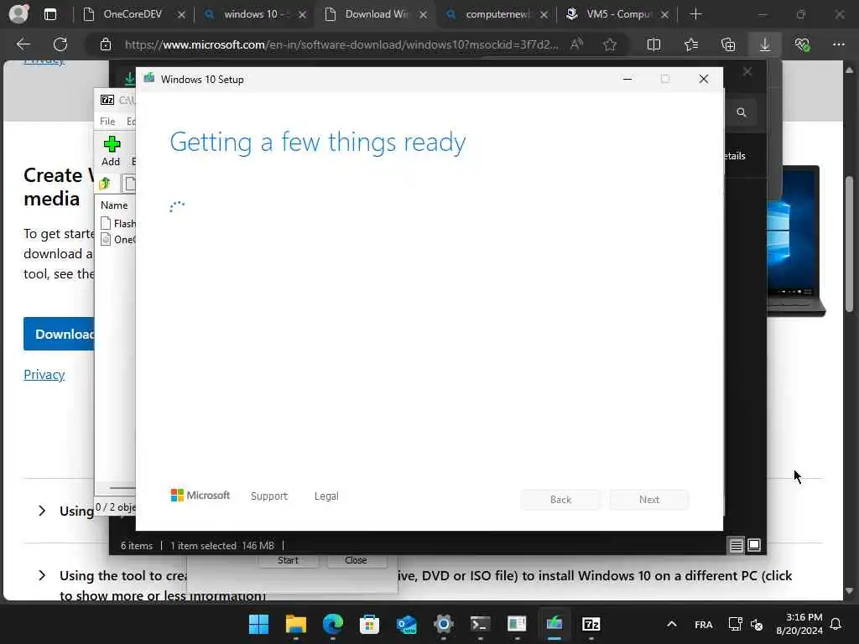Click the Add button in 7-Zip
Viewport: 859px width, 644px height.
pos(111,151)
